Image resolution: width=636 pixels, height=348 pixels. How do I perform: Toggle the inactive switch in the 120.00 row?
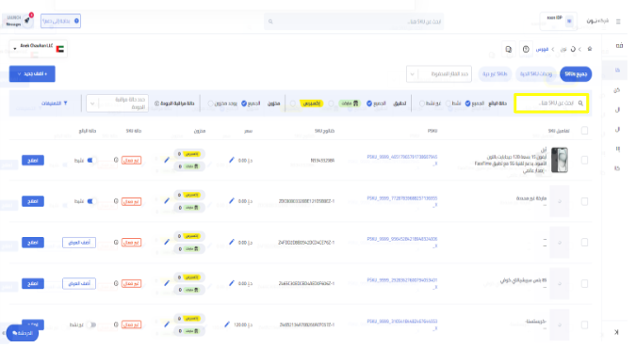[91, 324]
